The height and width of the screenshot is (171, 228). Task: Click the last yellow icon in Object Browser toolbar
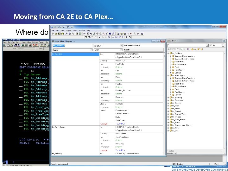(202, 49)
